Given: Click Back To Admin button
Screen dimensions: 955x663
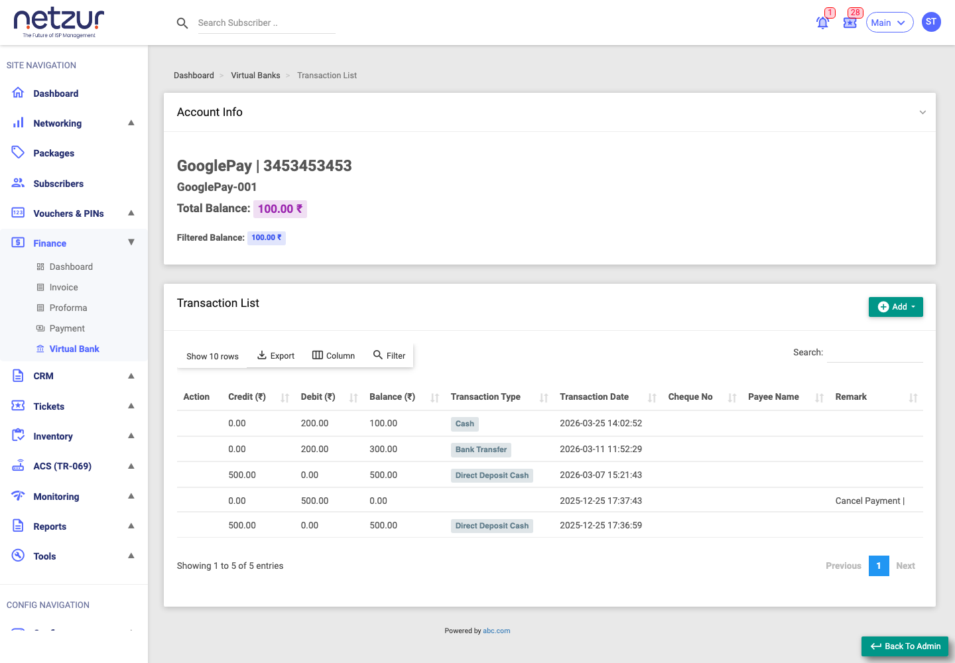Looking at the screenshot, I should (x=905, y=646).
